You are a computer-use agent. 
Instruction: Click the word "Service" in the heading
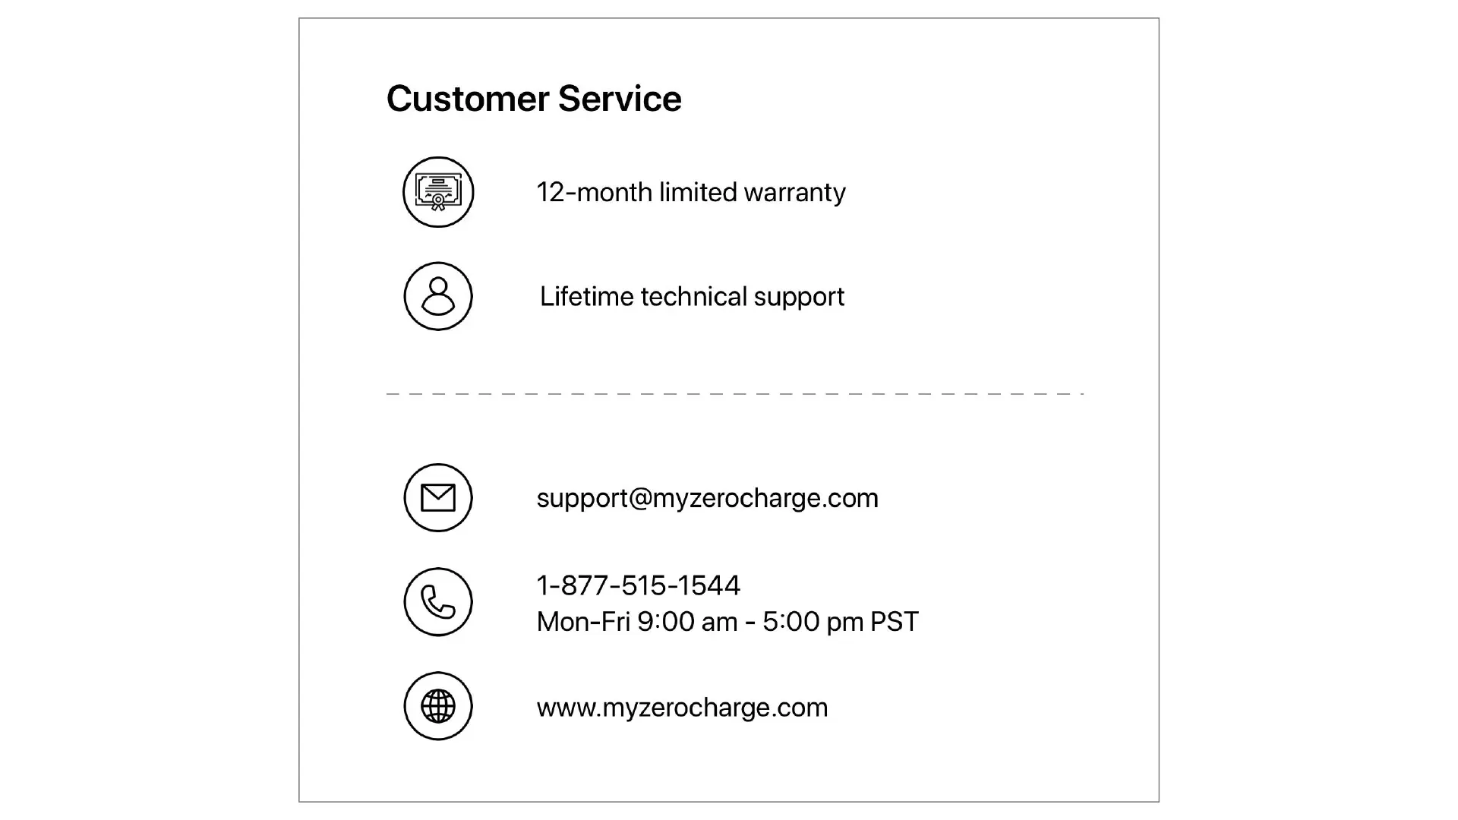620,99
